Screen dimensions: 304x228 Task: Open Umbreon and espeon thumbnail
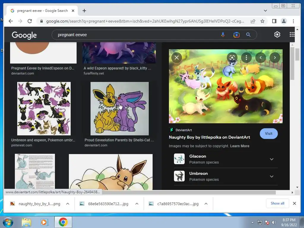44,109
